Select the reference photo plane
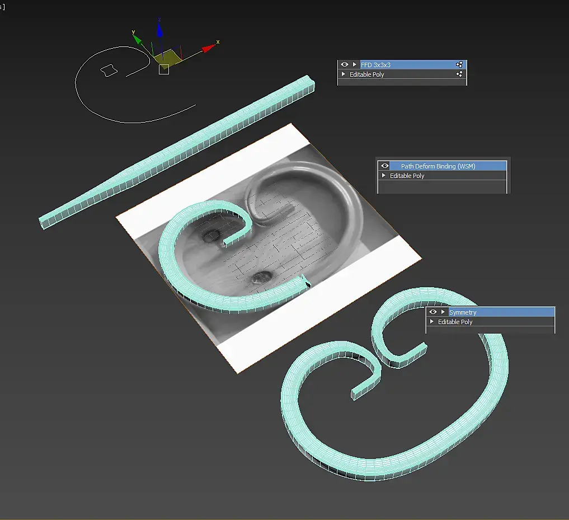This screenshot has width=569, height=520. 269,249
